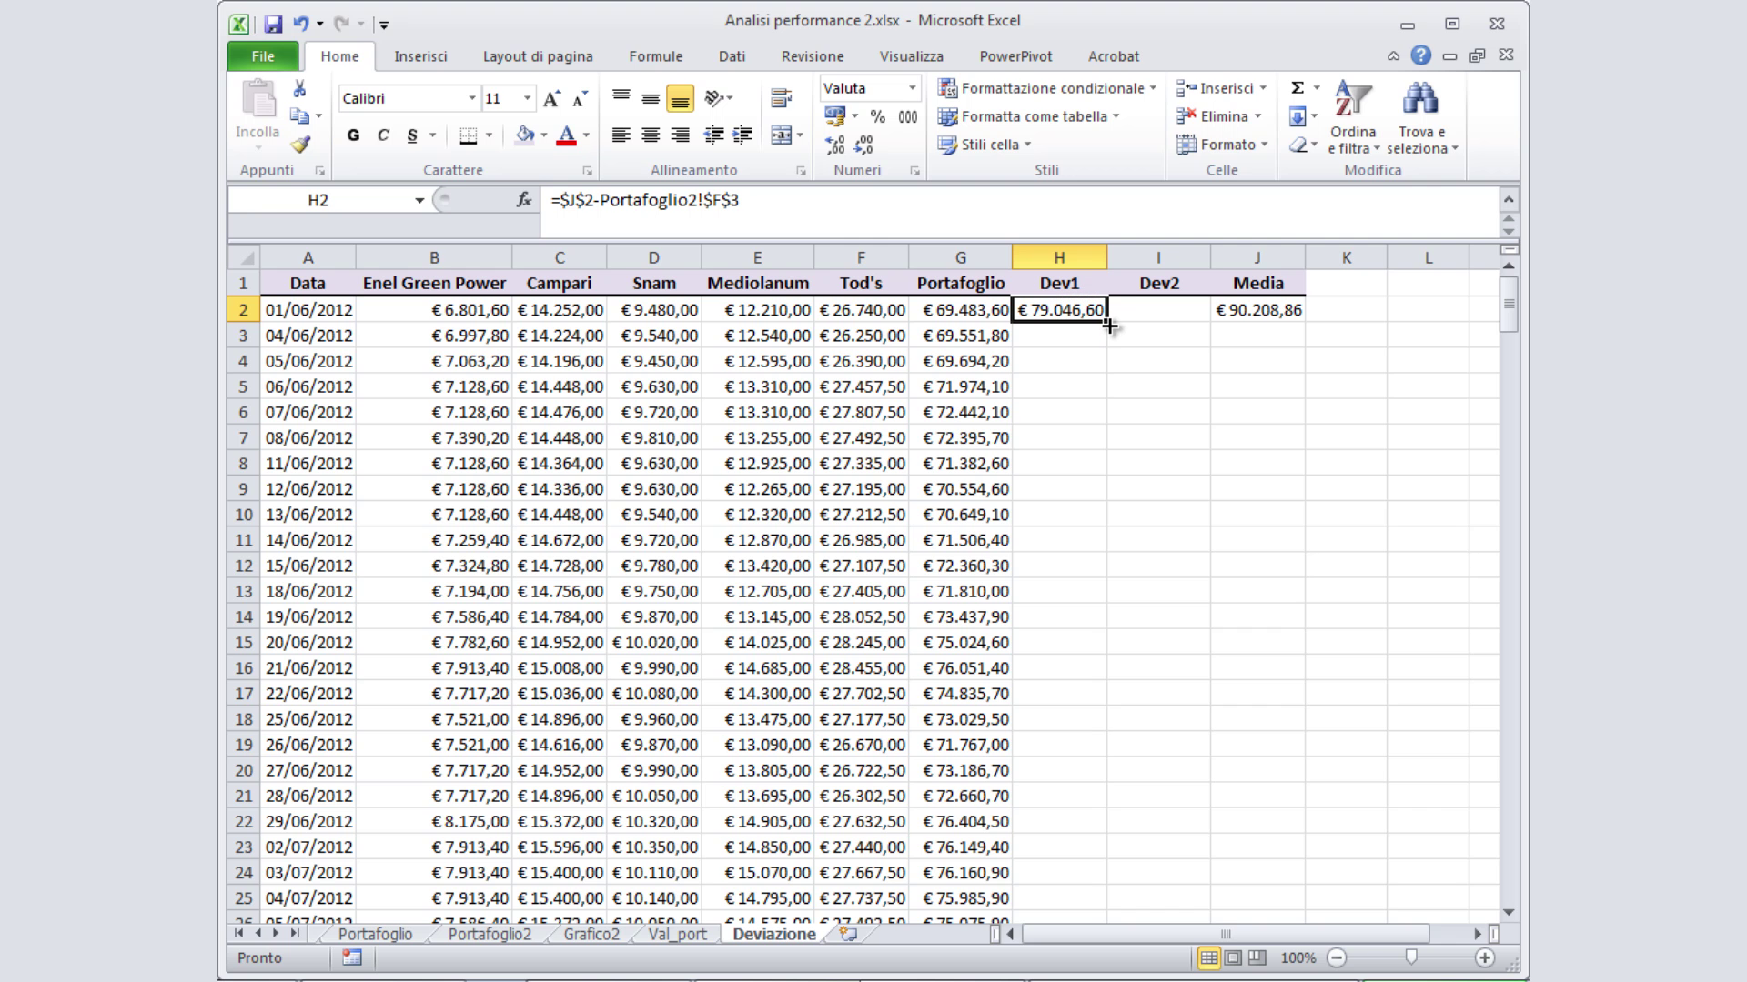Toggle bottom vertical alignment
1747x982 pixels.
[x=680, y=98]
